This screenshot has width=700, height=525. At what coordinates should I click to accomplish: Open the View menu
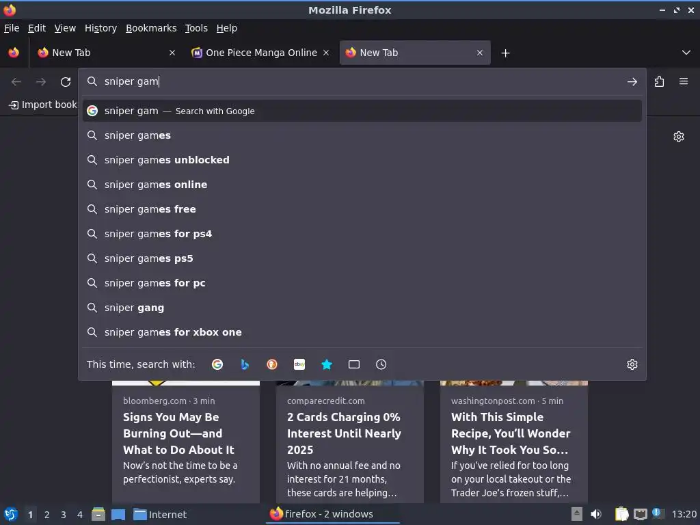coord(65,28)
